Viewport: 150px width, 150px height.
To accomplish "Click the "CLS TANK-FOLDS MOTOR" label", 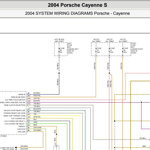I will pyautogui.click(x=15, y=100).
